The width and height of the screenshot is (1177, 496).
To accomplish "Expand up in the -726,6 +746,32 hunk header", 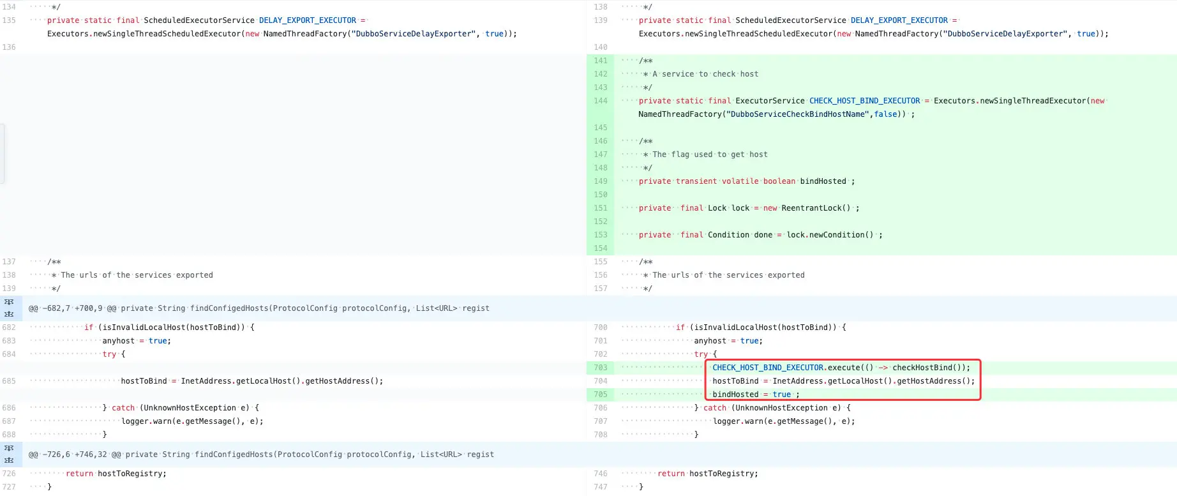I will tap(9, 460).
